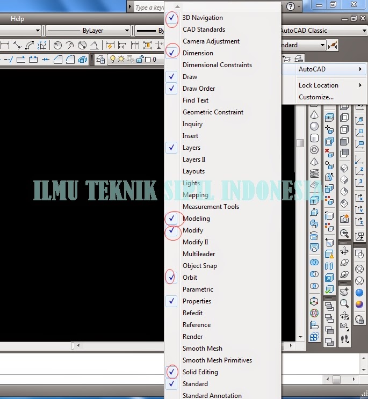The image size is (368, 399).
Task: Click the Help question mark button
Action: (x=291, y=6)
